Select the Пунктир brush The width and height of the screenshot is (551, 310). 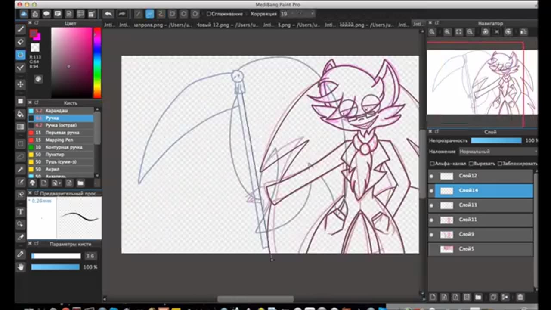click(61, 155)
